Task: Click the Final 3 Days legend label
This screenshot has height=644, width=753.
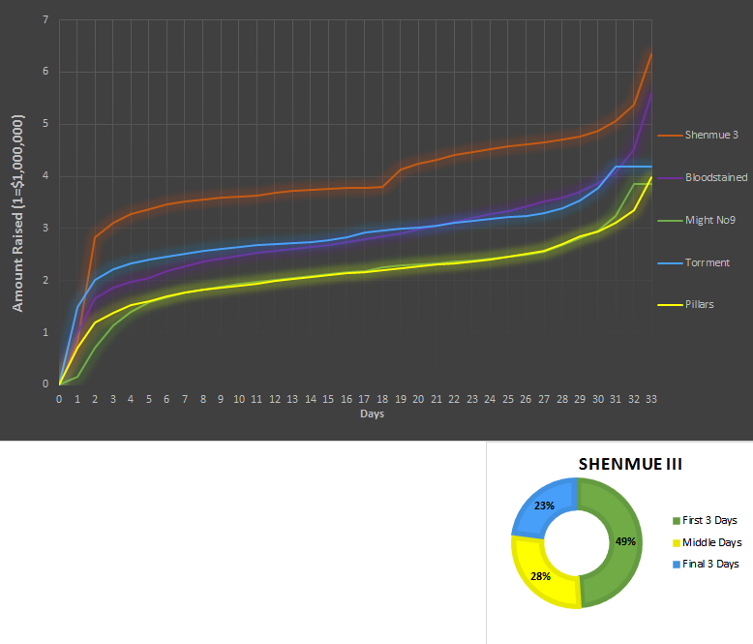Action: coord(710,564)
